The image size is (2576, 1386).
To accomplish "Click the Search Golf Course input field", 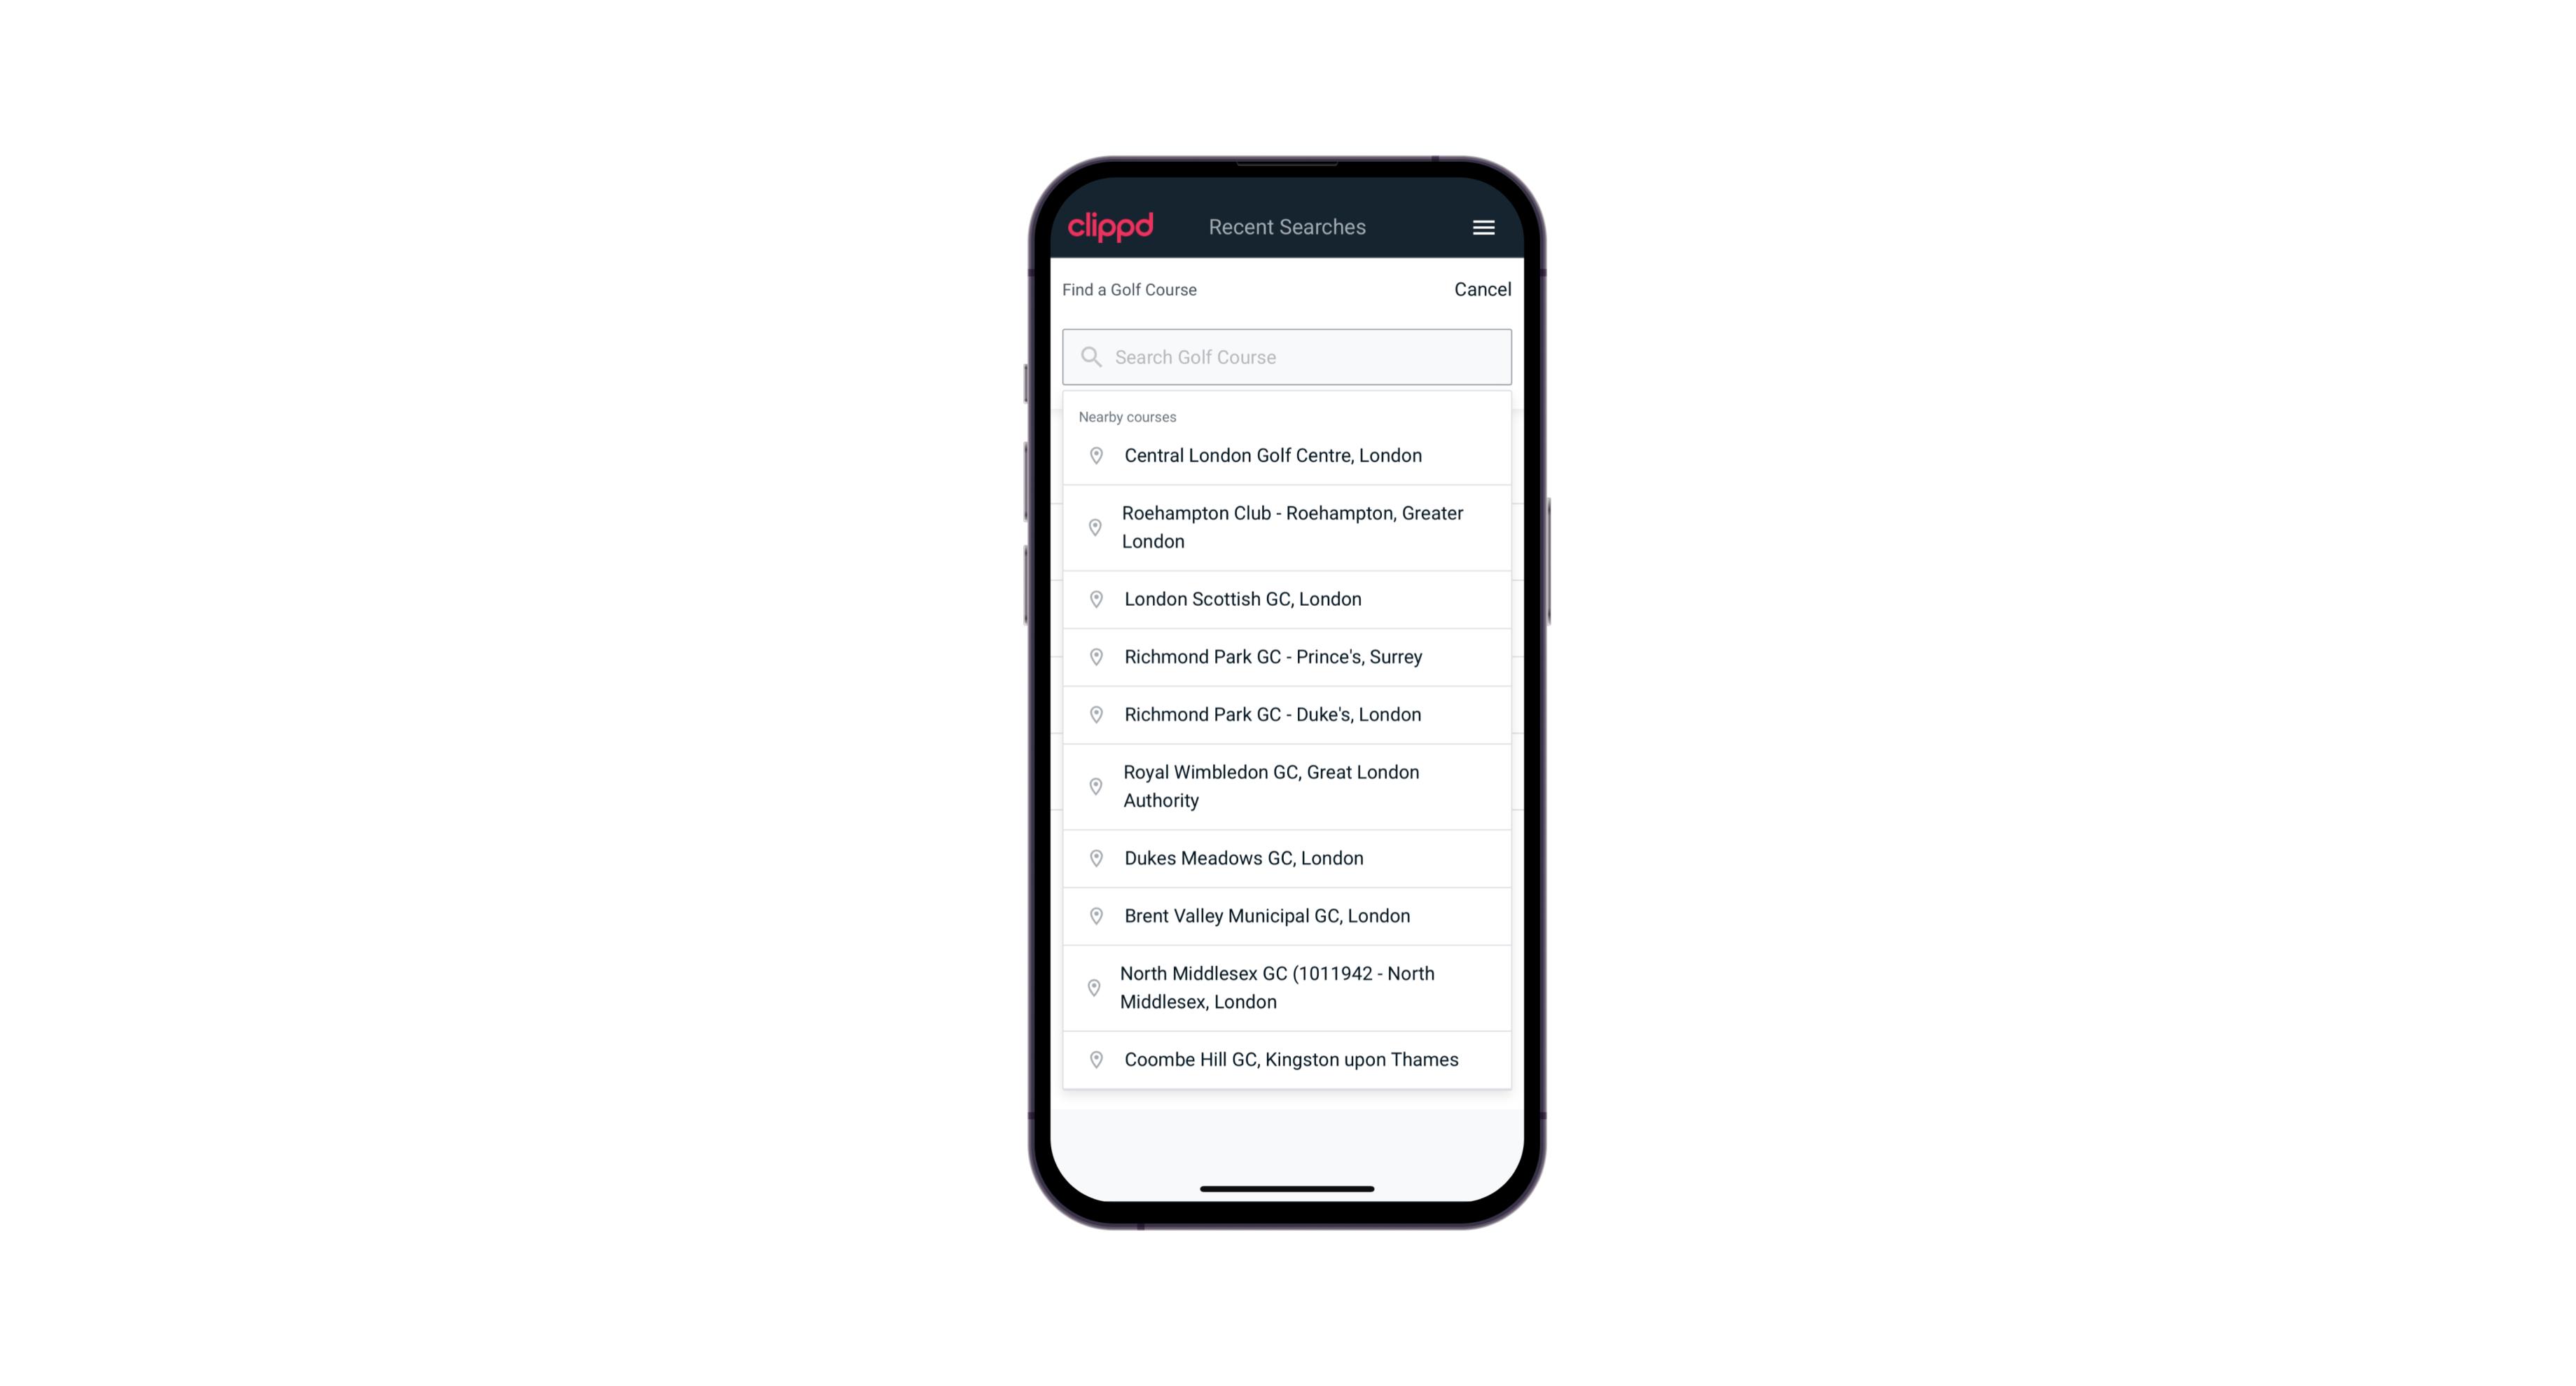I will (x=1287, y=355).
